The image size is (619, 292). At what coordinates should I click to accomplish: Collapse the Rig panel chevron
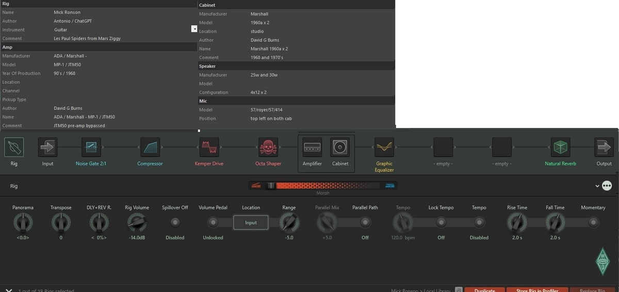pos(597,186)
